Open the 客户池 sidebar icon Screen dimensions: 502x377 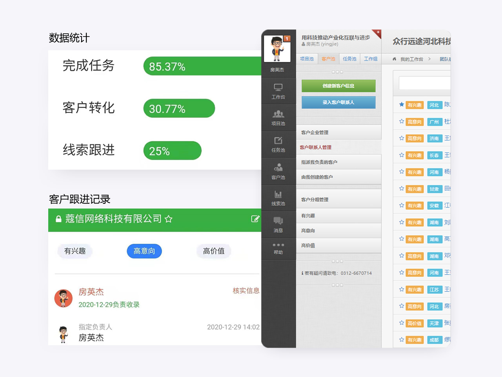pos(278,172)
